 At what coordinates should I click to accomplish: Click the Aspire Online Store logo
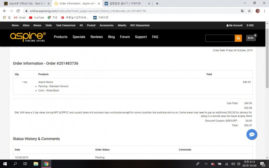tap(28, 37)
